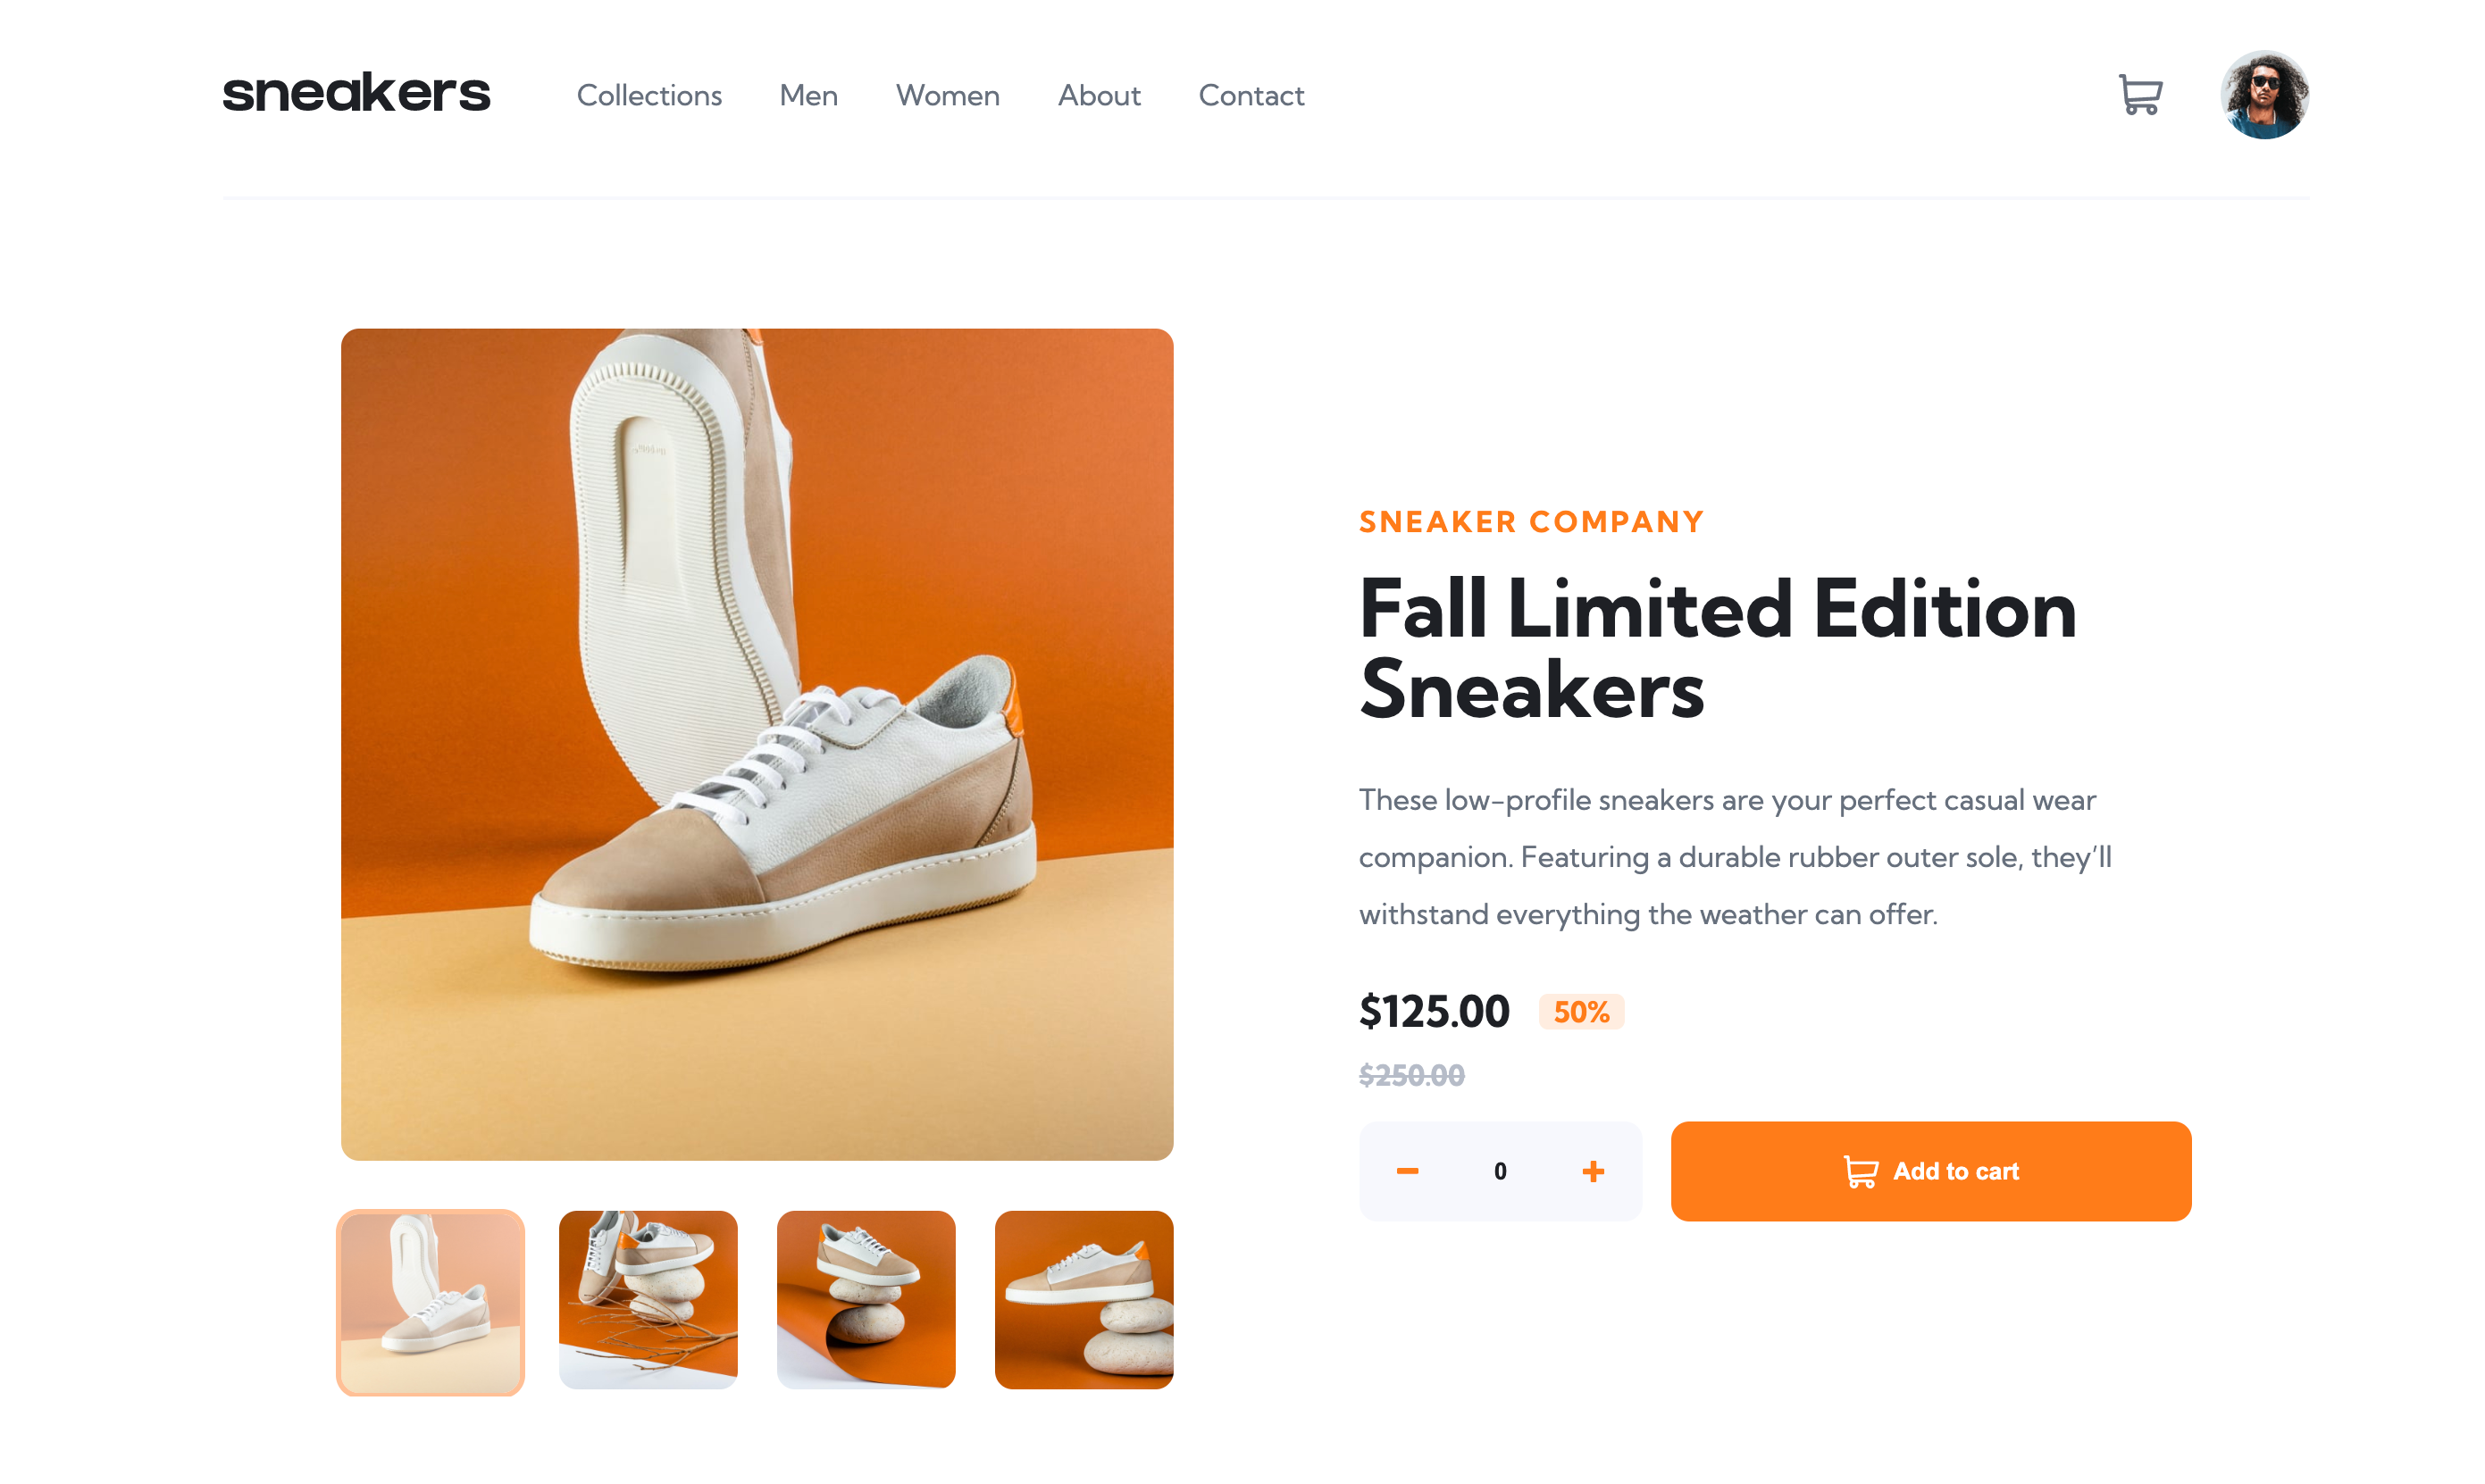
Task: Increase quantity with the plus icon
Action: click(x=1593, y=1171)
